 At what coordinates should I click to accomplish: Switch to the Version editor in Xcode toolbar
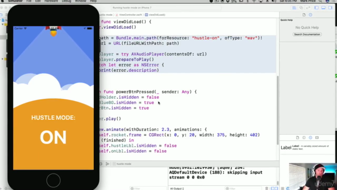308,8
